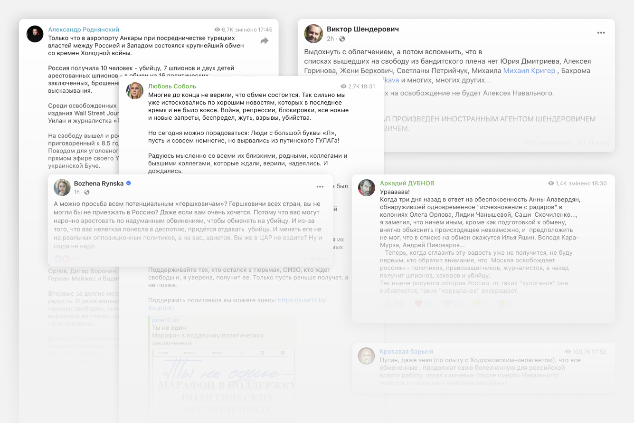The image size is (634, 423).
Task: View the 124 comments on Шендерович's post
Action: 548,143
